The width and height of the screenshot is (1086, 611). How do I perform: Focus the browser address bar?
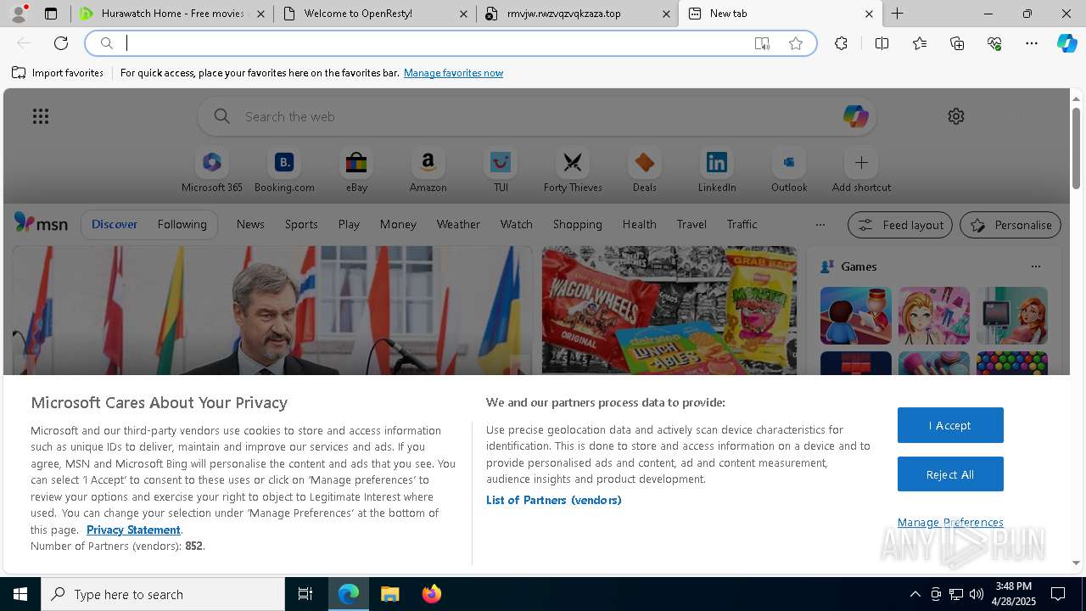450,43
